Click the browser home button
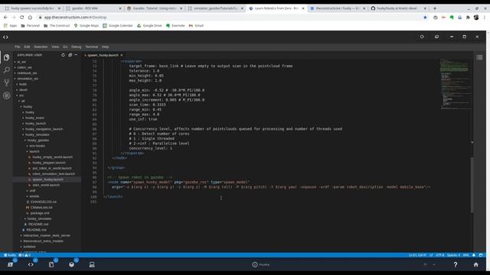This screenshot has width=490, height=275. (30, 18)
